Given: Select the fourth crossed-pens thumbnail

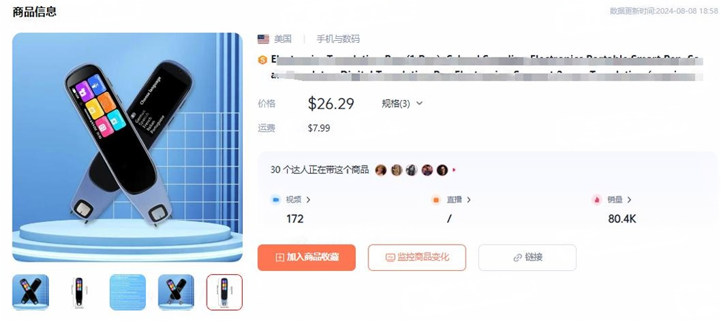Looking at the screenshot, I should (x=176, y=292).
